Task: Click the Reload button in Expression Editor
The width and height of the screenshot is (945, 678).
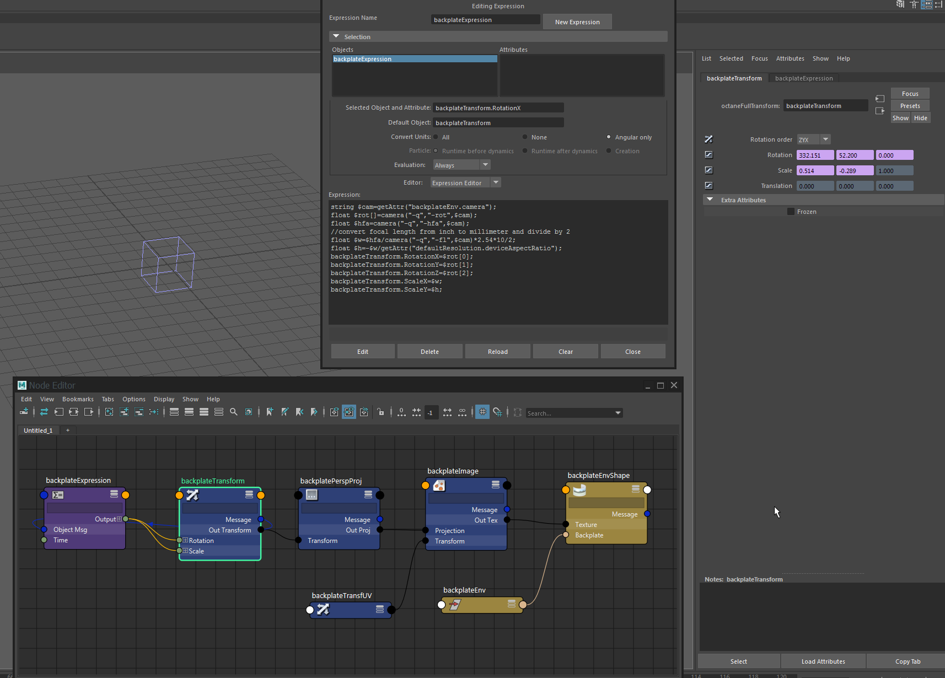Action: tap(498, 352)
